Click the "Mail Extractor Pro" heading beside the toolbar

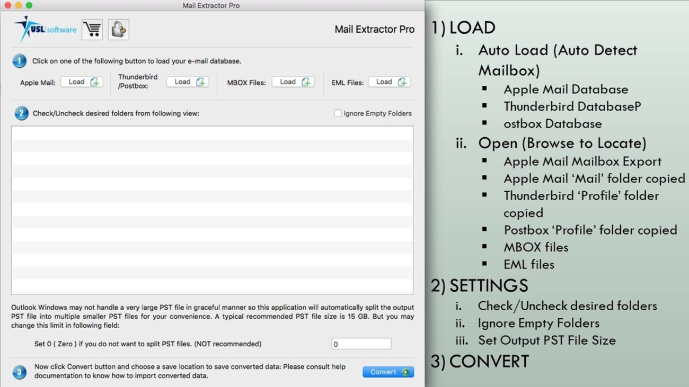(375, 30)
